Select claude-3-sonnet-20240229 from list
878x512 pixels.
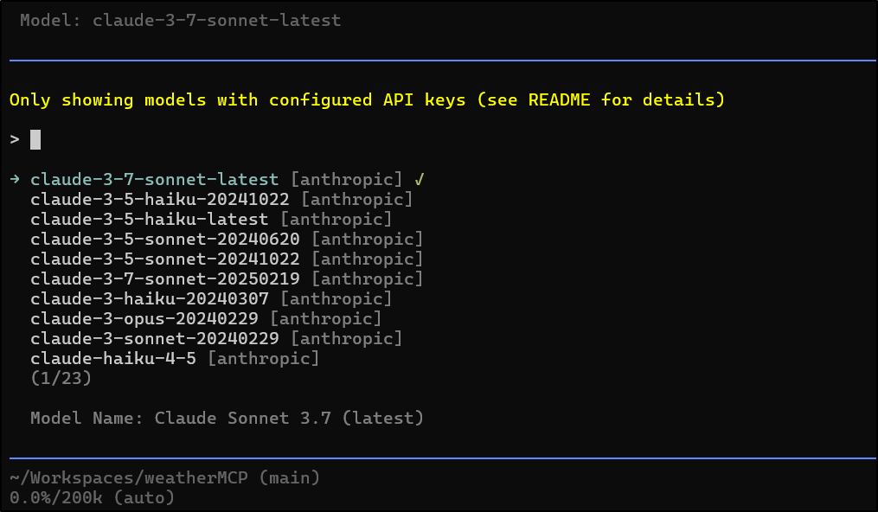tap(154, 338)
